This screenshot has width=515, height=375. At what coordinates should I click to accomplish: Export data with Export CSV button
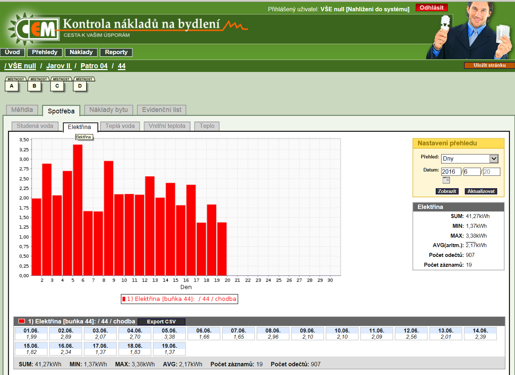[x=161, y=322]
